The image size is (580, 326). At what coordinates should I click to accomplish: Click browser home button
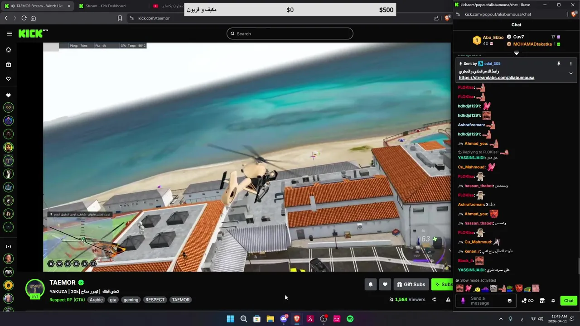[33, 18]
